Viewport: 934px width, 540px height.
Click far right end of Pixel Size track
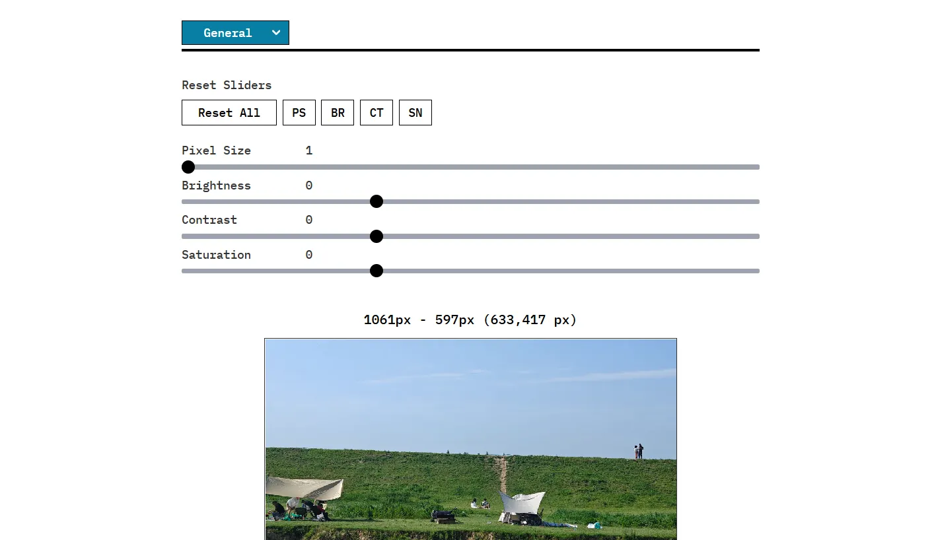pos(756,167)
